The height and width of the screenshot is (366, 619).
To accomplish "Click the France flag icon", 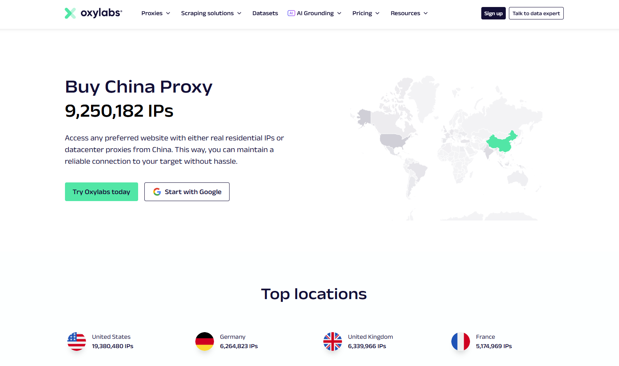I will click(461, 341).
